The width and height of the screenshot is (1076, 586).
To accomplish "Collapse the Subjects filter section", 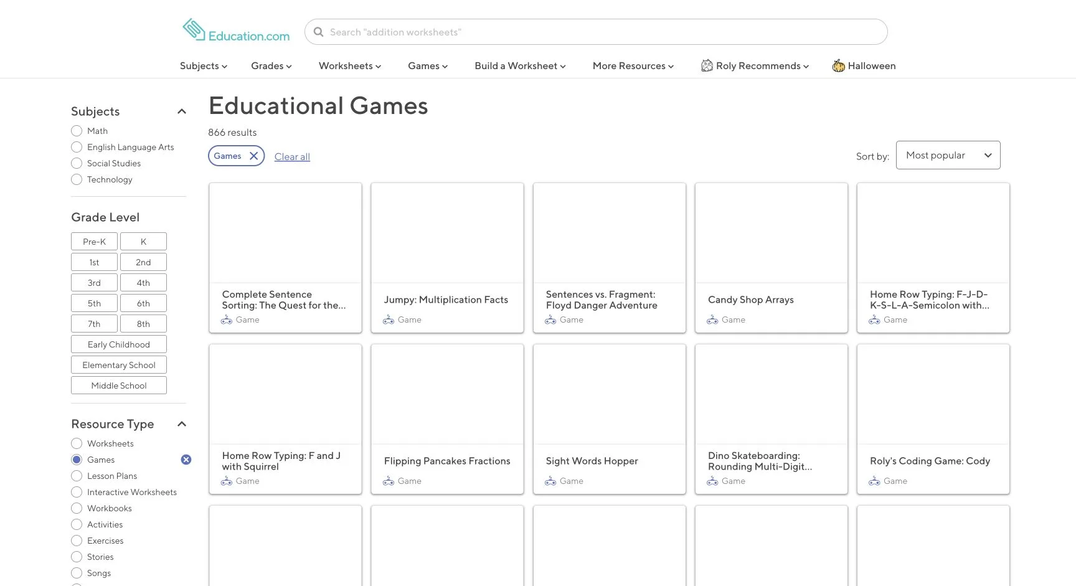I will click(182, 111).
